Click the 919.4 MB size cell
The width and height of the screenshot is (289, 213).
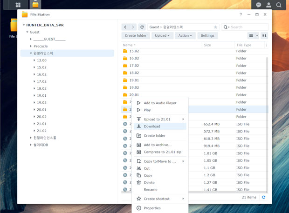point(212,146)
